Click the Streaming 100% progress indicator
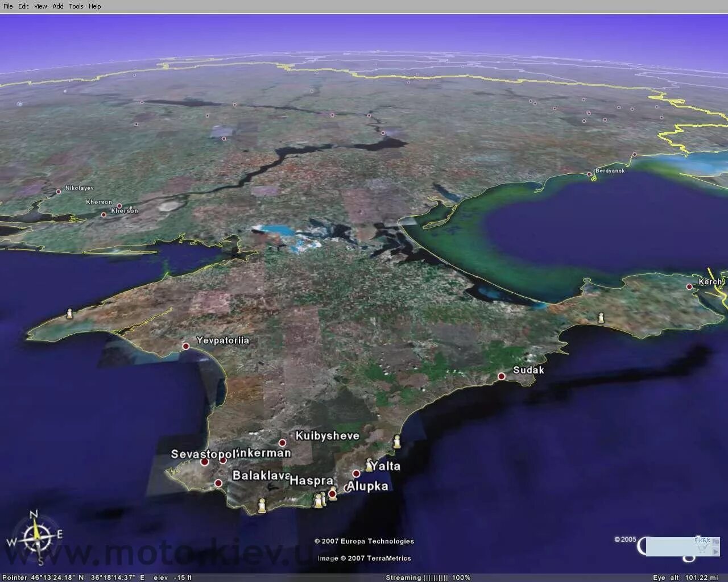The image size is (728, 582). pos(428,577)
